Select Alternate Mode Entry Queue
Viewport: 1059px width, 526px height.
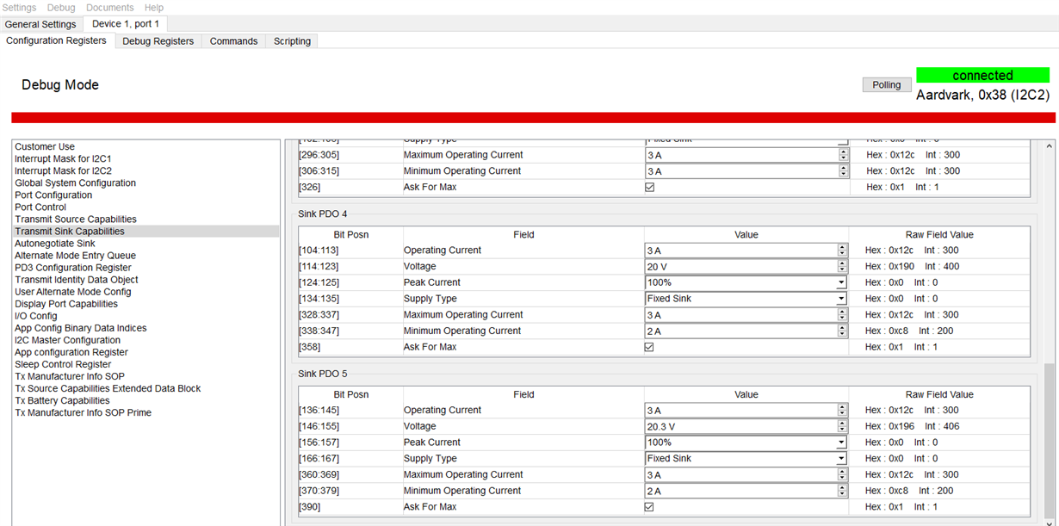(x=75, y=255)
